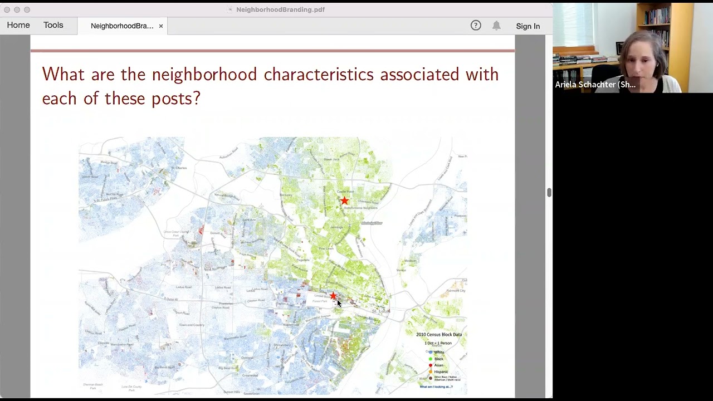Viewport: 713px width, 401px height.
Task: Click the vertical scrollbar thumb
Action: (549, 193)
